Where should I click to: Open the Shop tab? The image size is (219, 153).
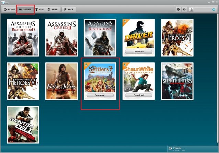(69, 9)
